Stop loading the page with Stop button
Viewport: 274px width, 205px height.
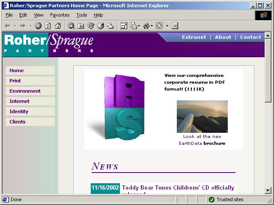click(38, 26)
